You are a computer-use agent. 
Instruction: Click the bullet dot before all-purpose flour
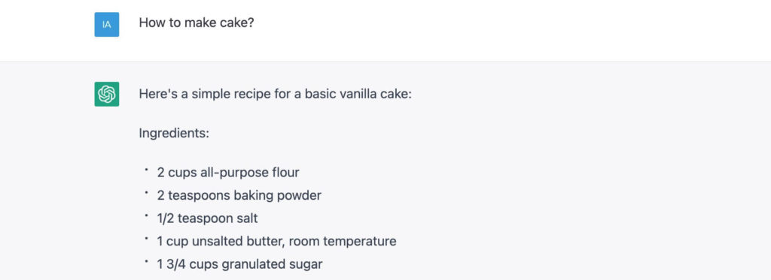146,169
